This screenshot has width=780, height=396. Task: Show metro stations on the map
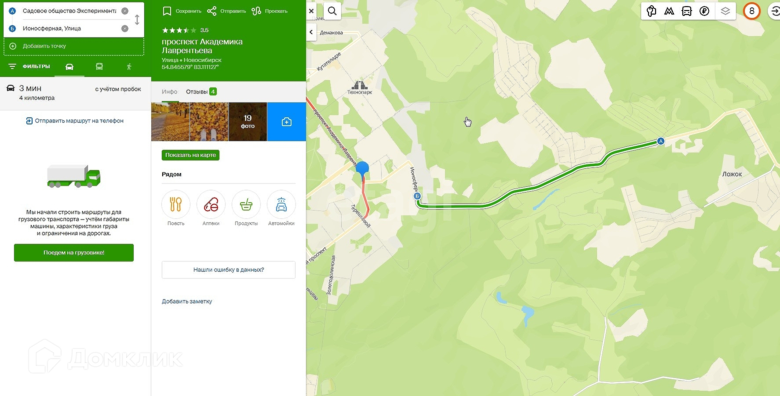pos(669,11)
